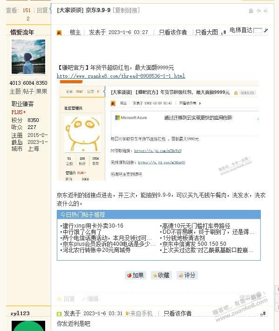Click 使用道具 link
279x331 pixels.
(251, 297)
